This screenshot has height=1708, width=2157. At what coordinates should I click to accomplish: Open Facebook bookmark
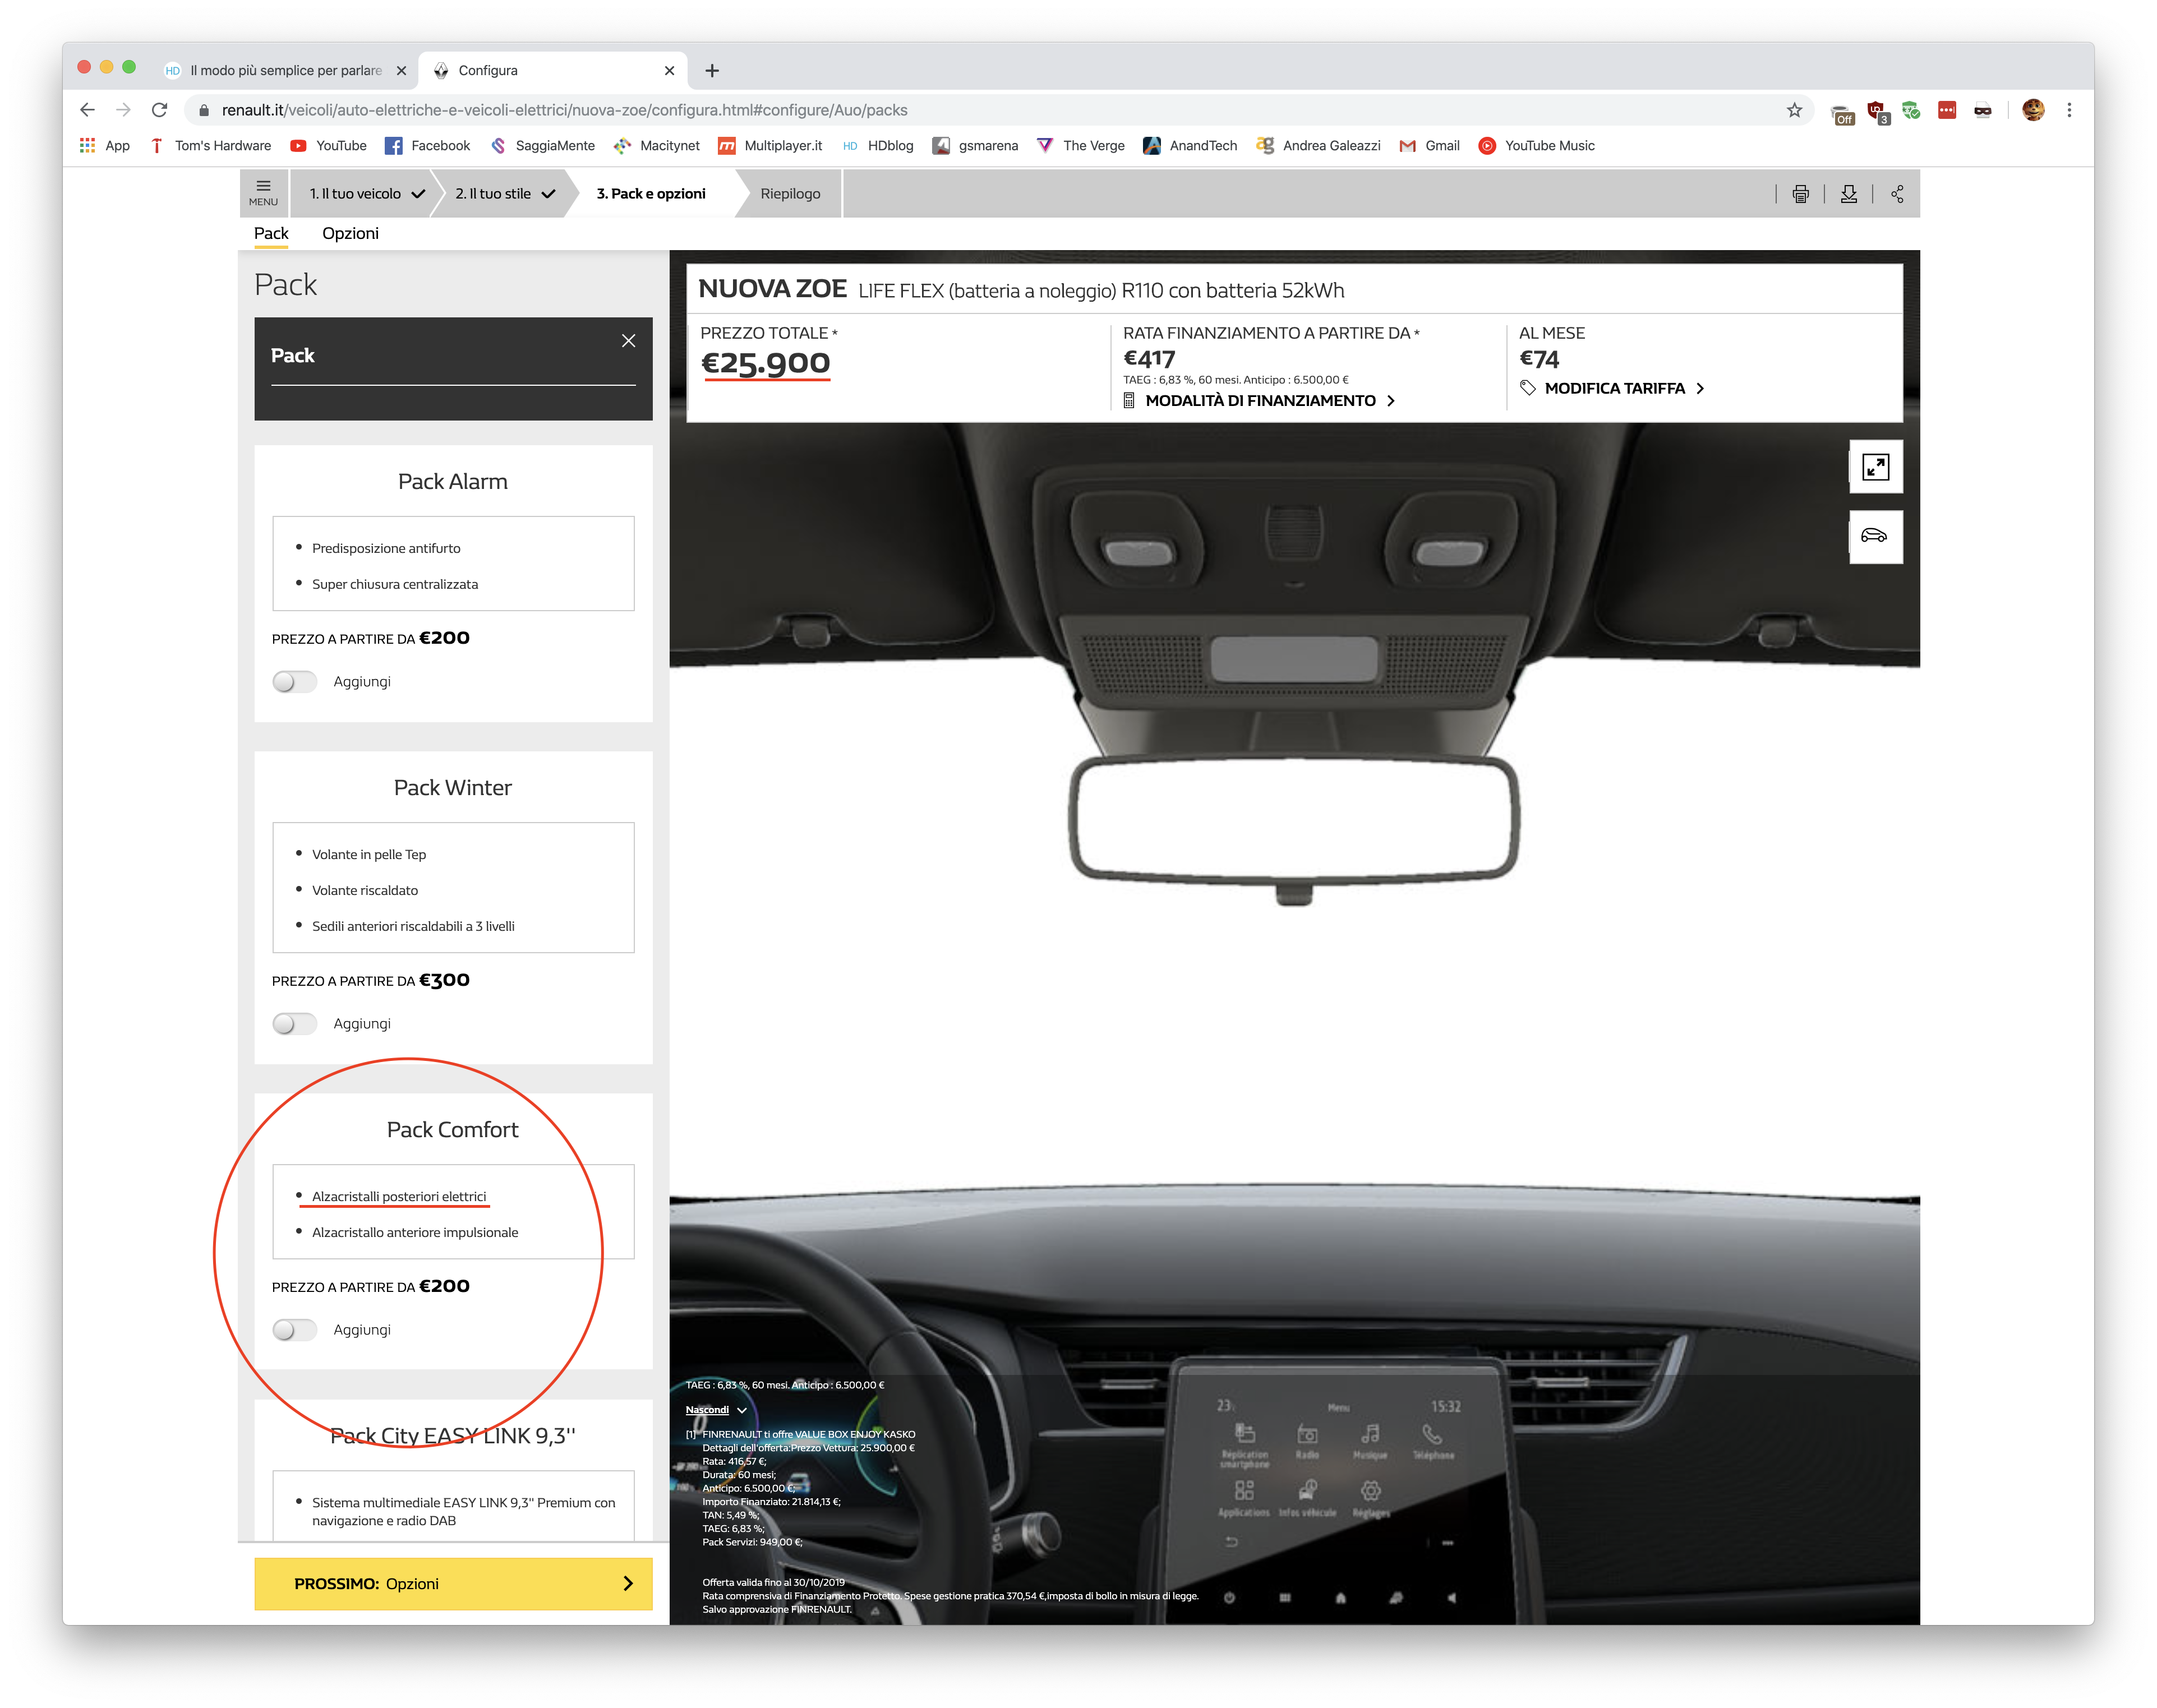pyautogui.click(x=427, y=146)
